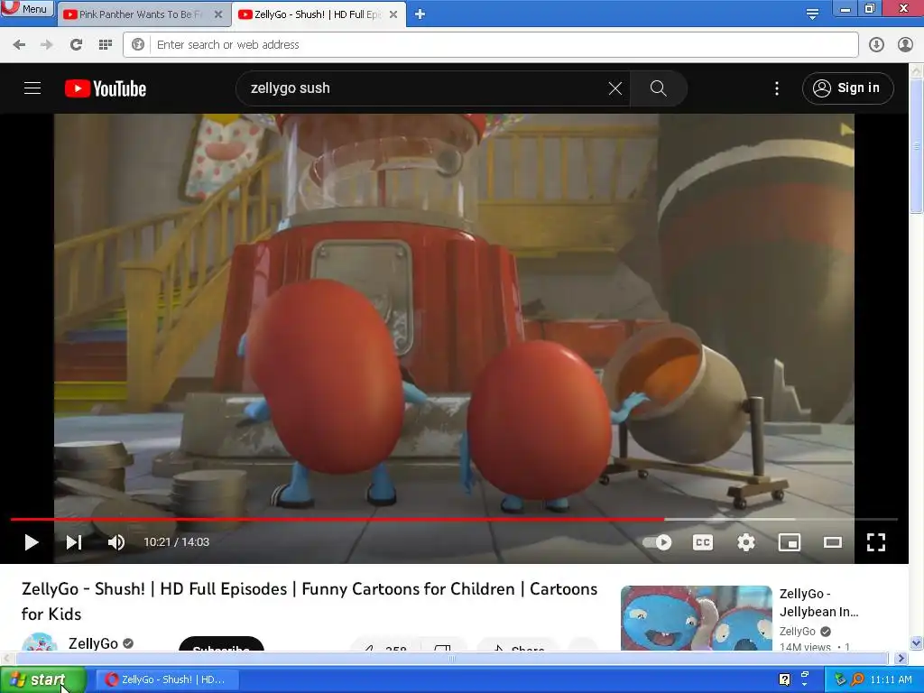This screenshot has width=924, height=693.
Task: Open the browser user account icon
Action: click(905, 45)
